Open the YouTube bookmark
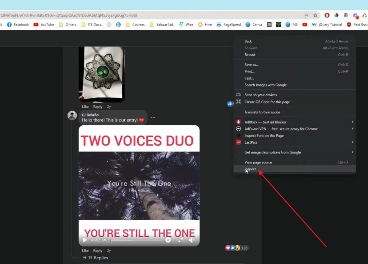 pyautogui.click(x=43, y=24)
